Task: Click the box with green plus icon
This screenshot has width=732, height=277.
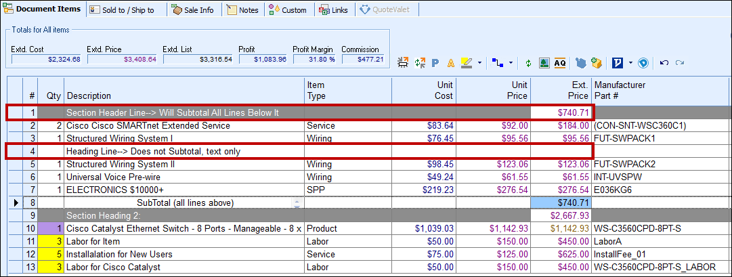Action: click(x=597, y=63)
